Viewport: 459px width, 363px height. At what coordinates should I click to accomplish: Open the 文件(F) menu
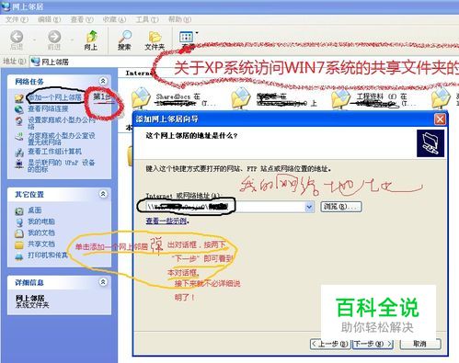point(17,19)
